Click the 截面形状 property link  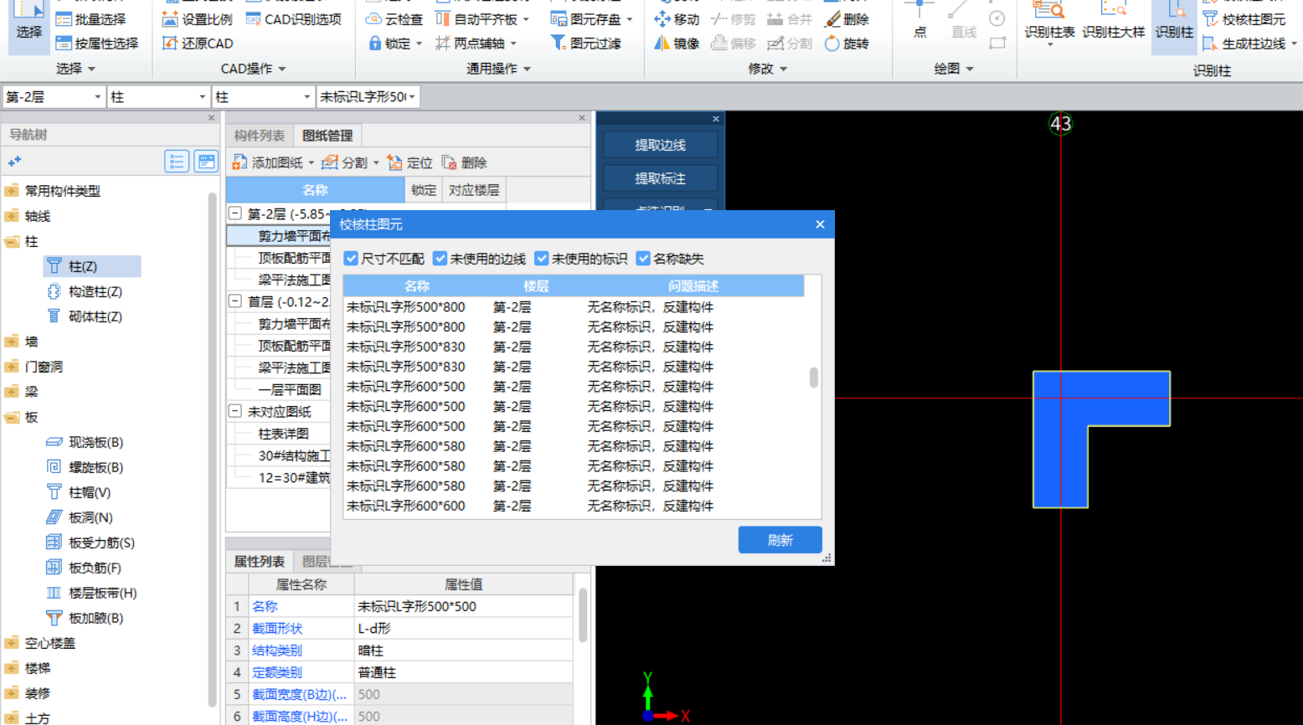277,628
